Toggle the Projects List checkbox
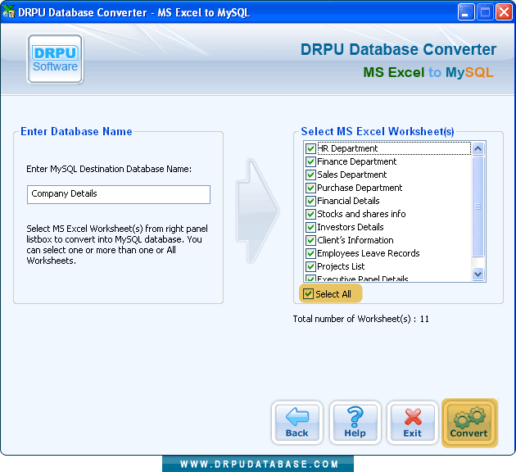This screenshot has width=516, height=472. tap(310, 266)
